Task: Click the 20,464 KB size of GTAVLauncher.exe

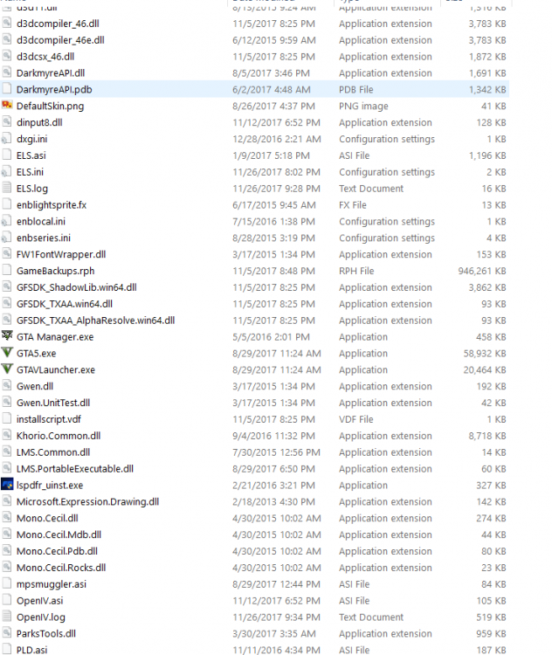Action: (484, 369)
